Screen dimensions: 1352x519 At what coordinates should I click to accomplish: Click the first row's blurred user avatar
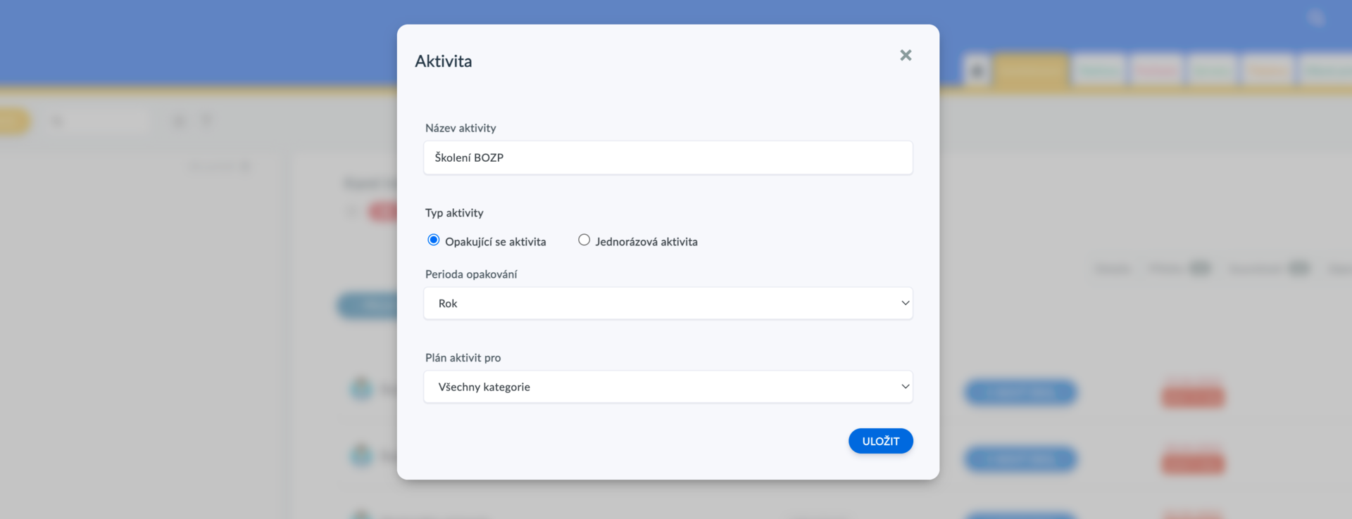[x=361, y=389]
